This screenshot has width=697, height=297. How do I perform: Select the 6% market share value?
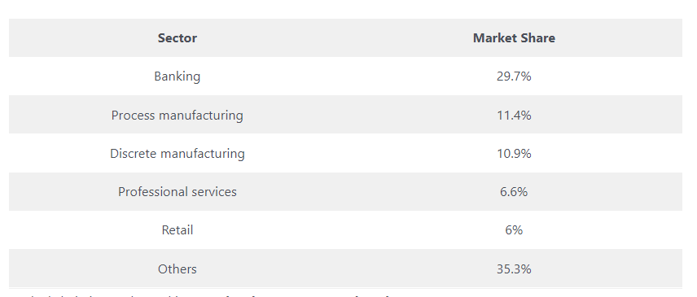pyautogui.click(x=514, y=230)
